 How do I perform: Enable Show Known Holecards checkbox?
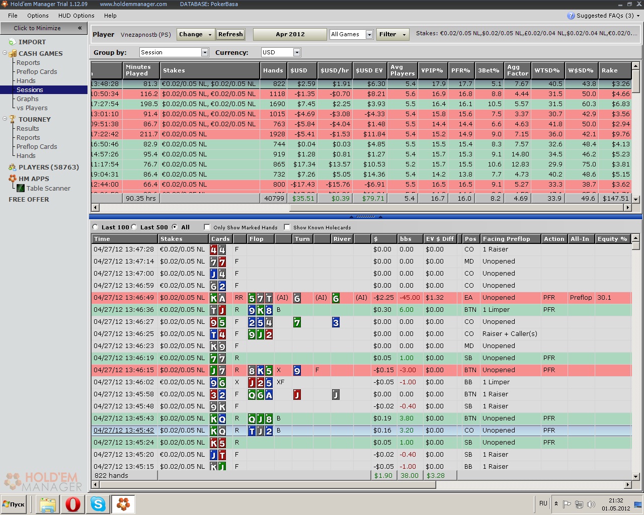(x=287, y=227)
